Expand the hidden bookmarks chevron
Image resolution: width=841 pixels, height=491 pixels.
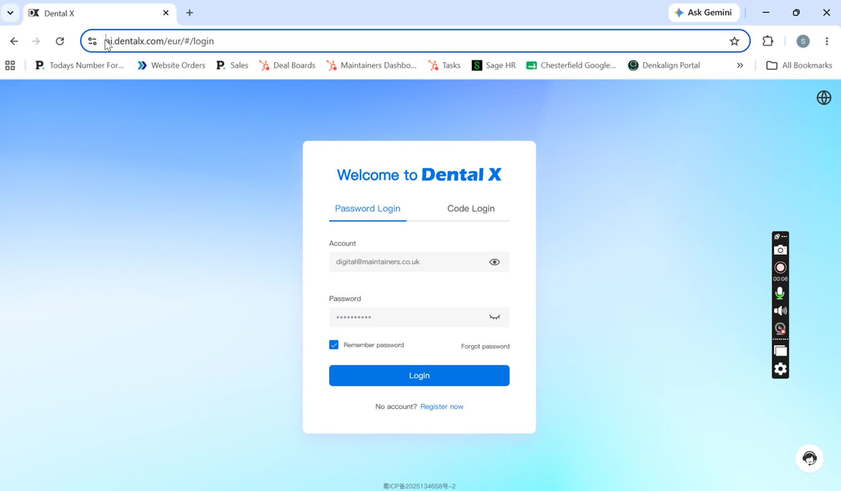[740, 65]
